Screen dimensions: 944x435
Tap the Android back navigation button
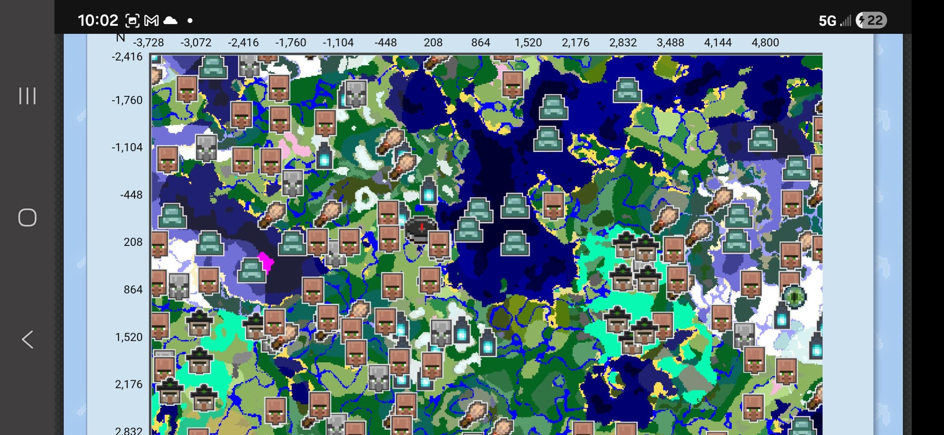tap(27, 340)
